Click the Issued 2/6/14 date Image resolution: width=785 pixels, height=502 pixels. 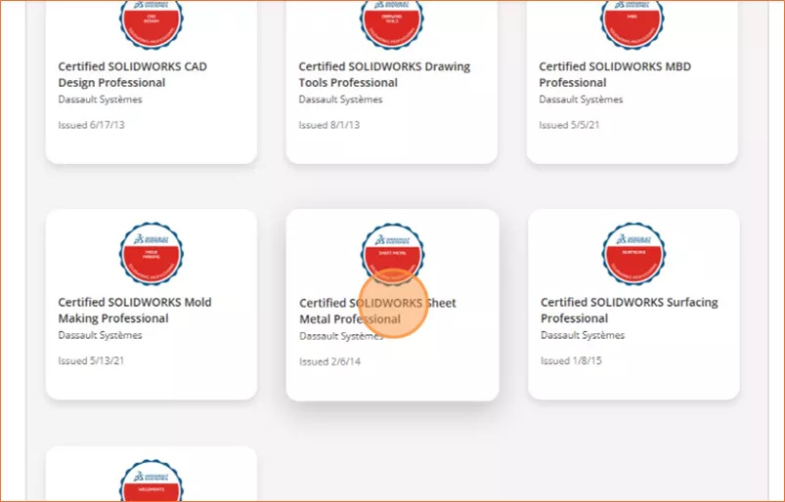329,361
